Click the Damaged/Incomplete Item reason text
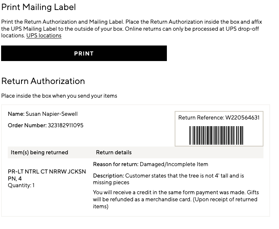Screen dimensions: 279x229 (x=174, y=164)
